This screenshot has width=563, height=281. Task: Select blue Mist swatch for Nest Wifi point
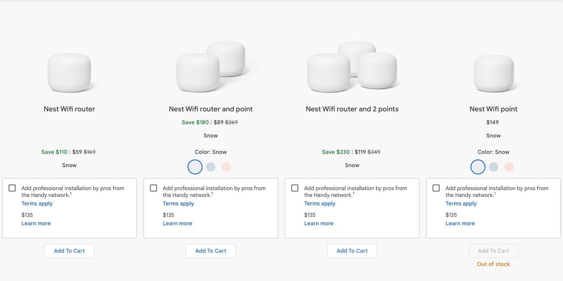pos(494,167)
